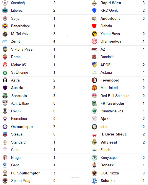Click the Villarreal club crest icon

(x=94, y=142)
